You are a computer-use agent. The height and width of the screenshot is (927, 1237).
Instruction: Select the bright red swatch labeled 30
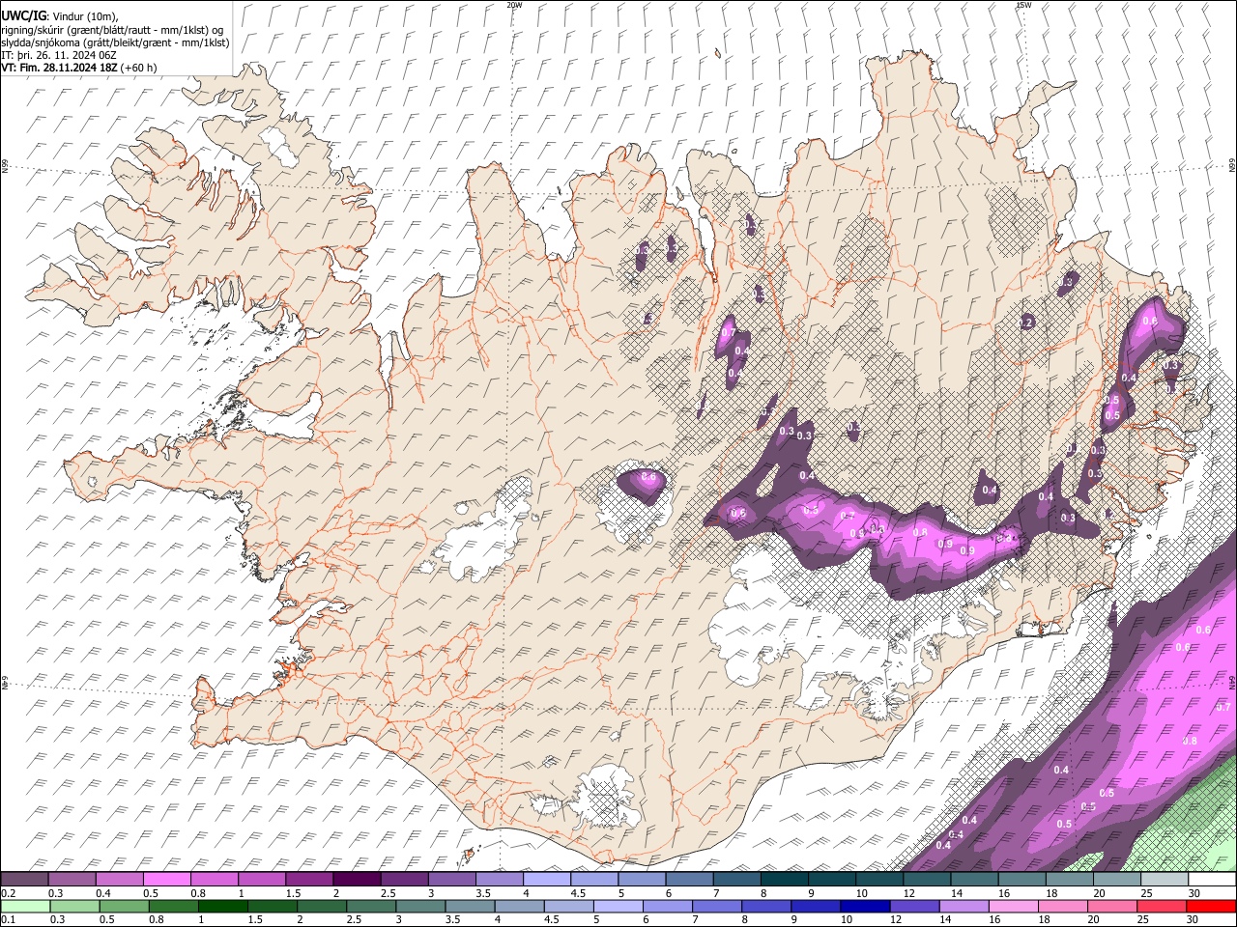[1211, 906]
